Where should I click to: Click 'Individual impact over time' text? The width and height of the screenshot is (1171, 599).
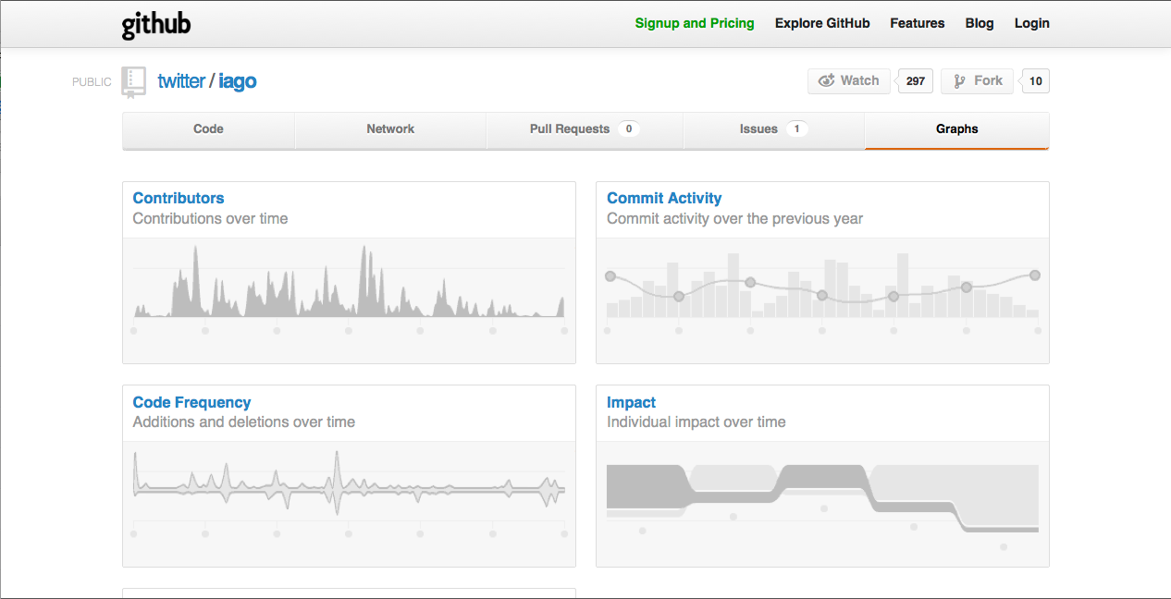coord(696,422)
